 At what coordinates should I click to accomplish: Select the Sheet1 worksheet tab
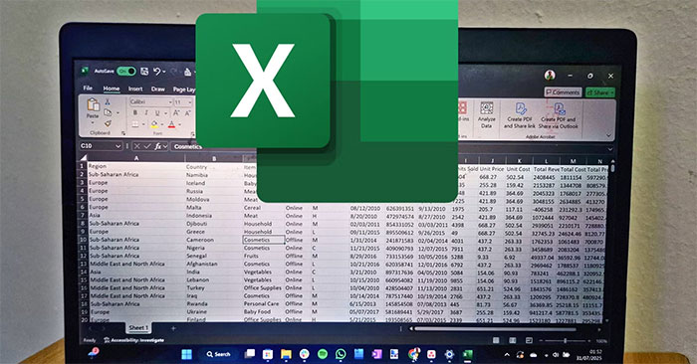tap(138, 327)
